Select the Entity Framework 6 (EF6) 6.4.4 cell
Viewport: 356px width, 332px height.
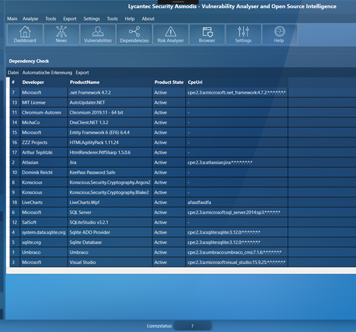110,133
